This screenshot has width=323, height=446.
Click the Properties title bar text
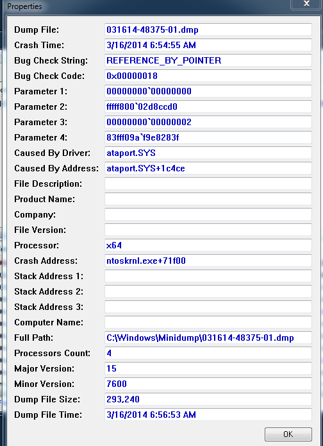tap(24, 6)
